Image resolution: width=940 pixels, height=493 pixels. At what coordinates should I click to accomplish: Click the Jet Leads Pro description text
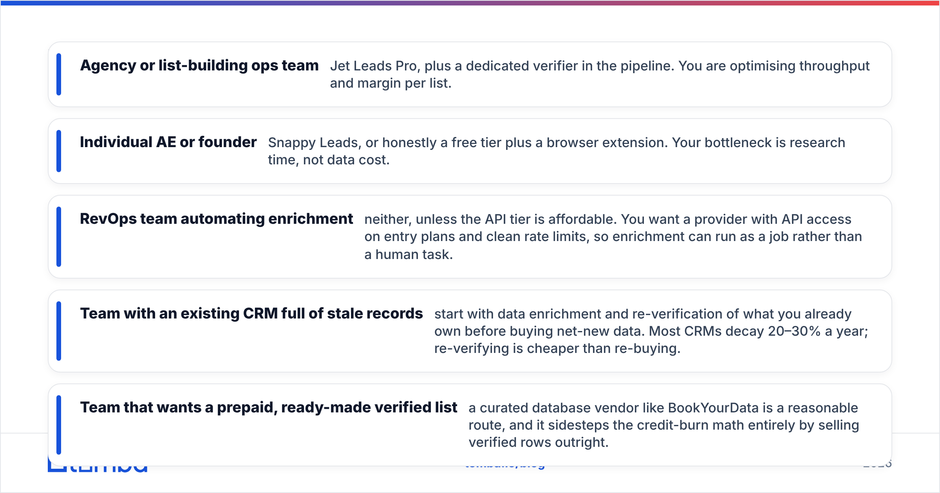600,74
